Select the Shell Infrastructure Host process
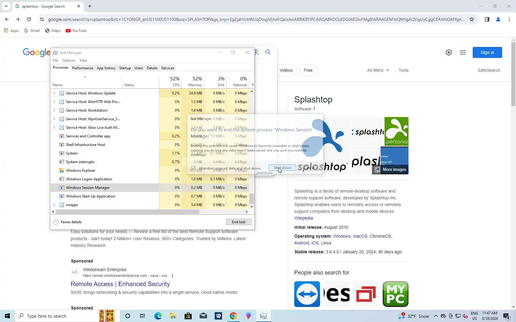The image size is (516, 322). pos(150,144)
